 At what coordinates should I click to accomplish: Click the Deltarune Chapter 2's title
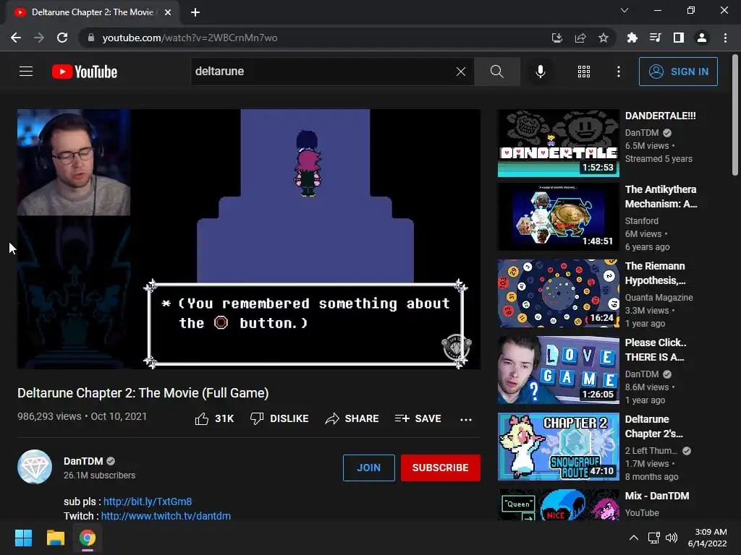pos(653,426)
